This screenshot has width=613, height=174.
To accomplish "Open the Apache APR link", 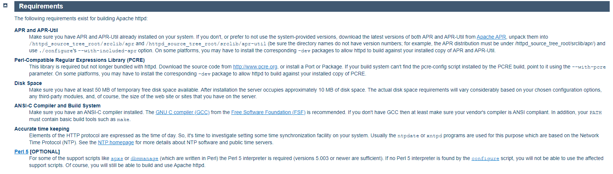I will point(491,37).
